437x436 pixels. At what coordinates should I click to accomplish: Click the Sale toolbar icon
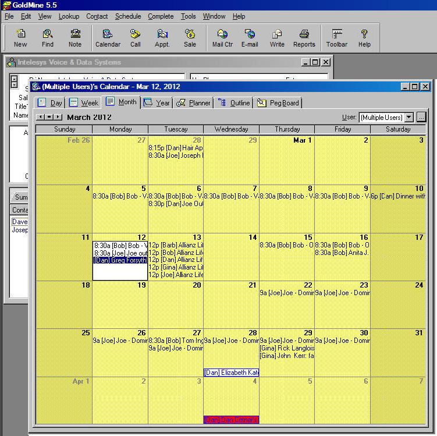tap(190, 38)
